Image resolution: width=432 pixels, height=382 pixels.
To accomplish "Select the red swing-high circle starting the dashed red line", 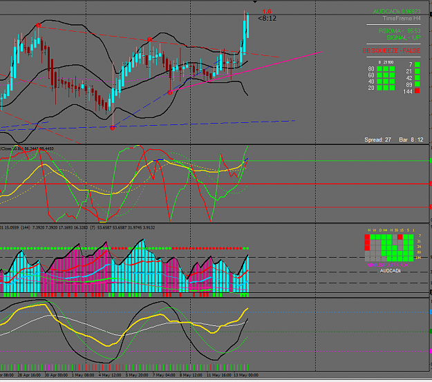I will click(x=38, y=26).
